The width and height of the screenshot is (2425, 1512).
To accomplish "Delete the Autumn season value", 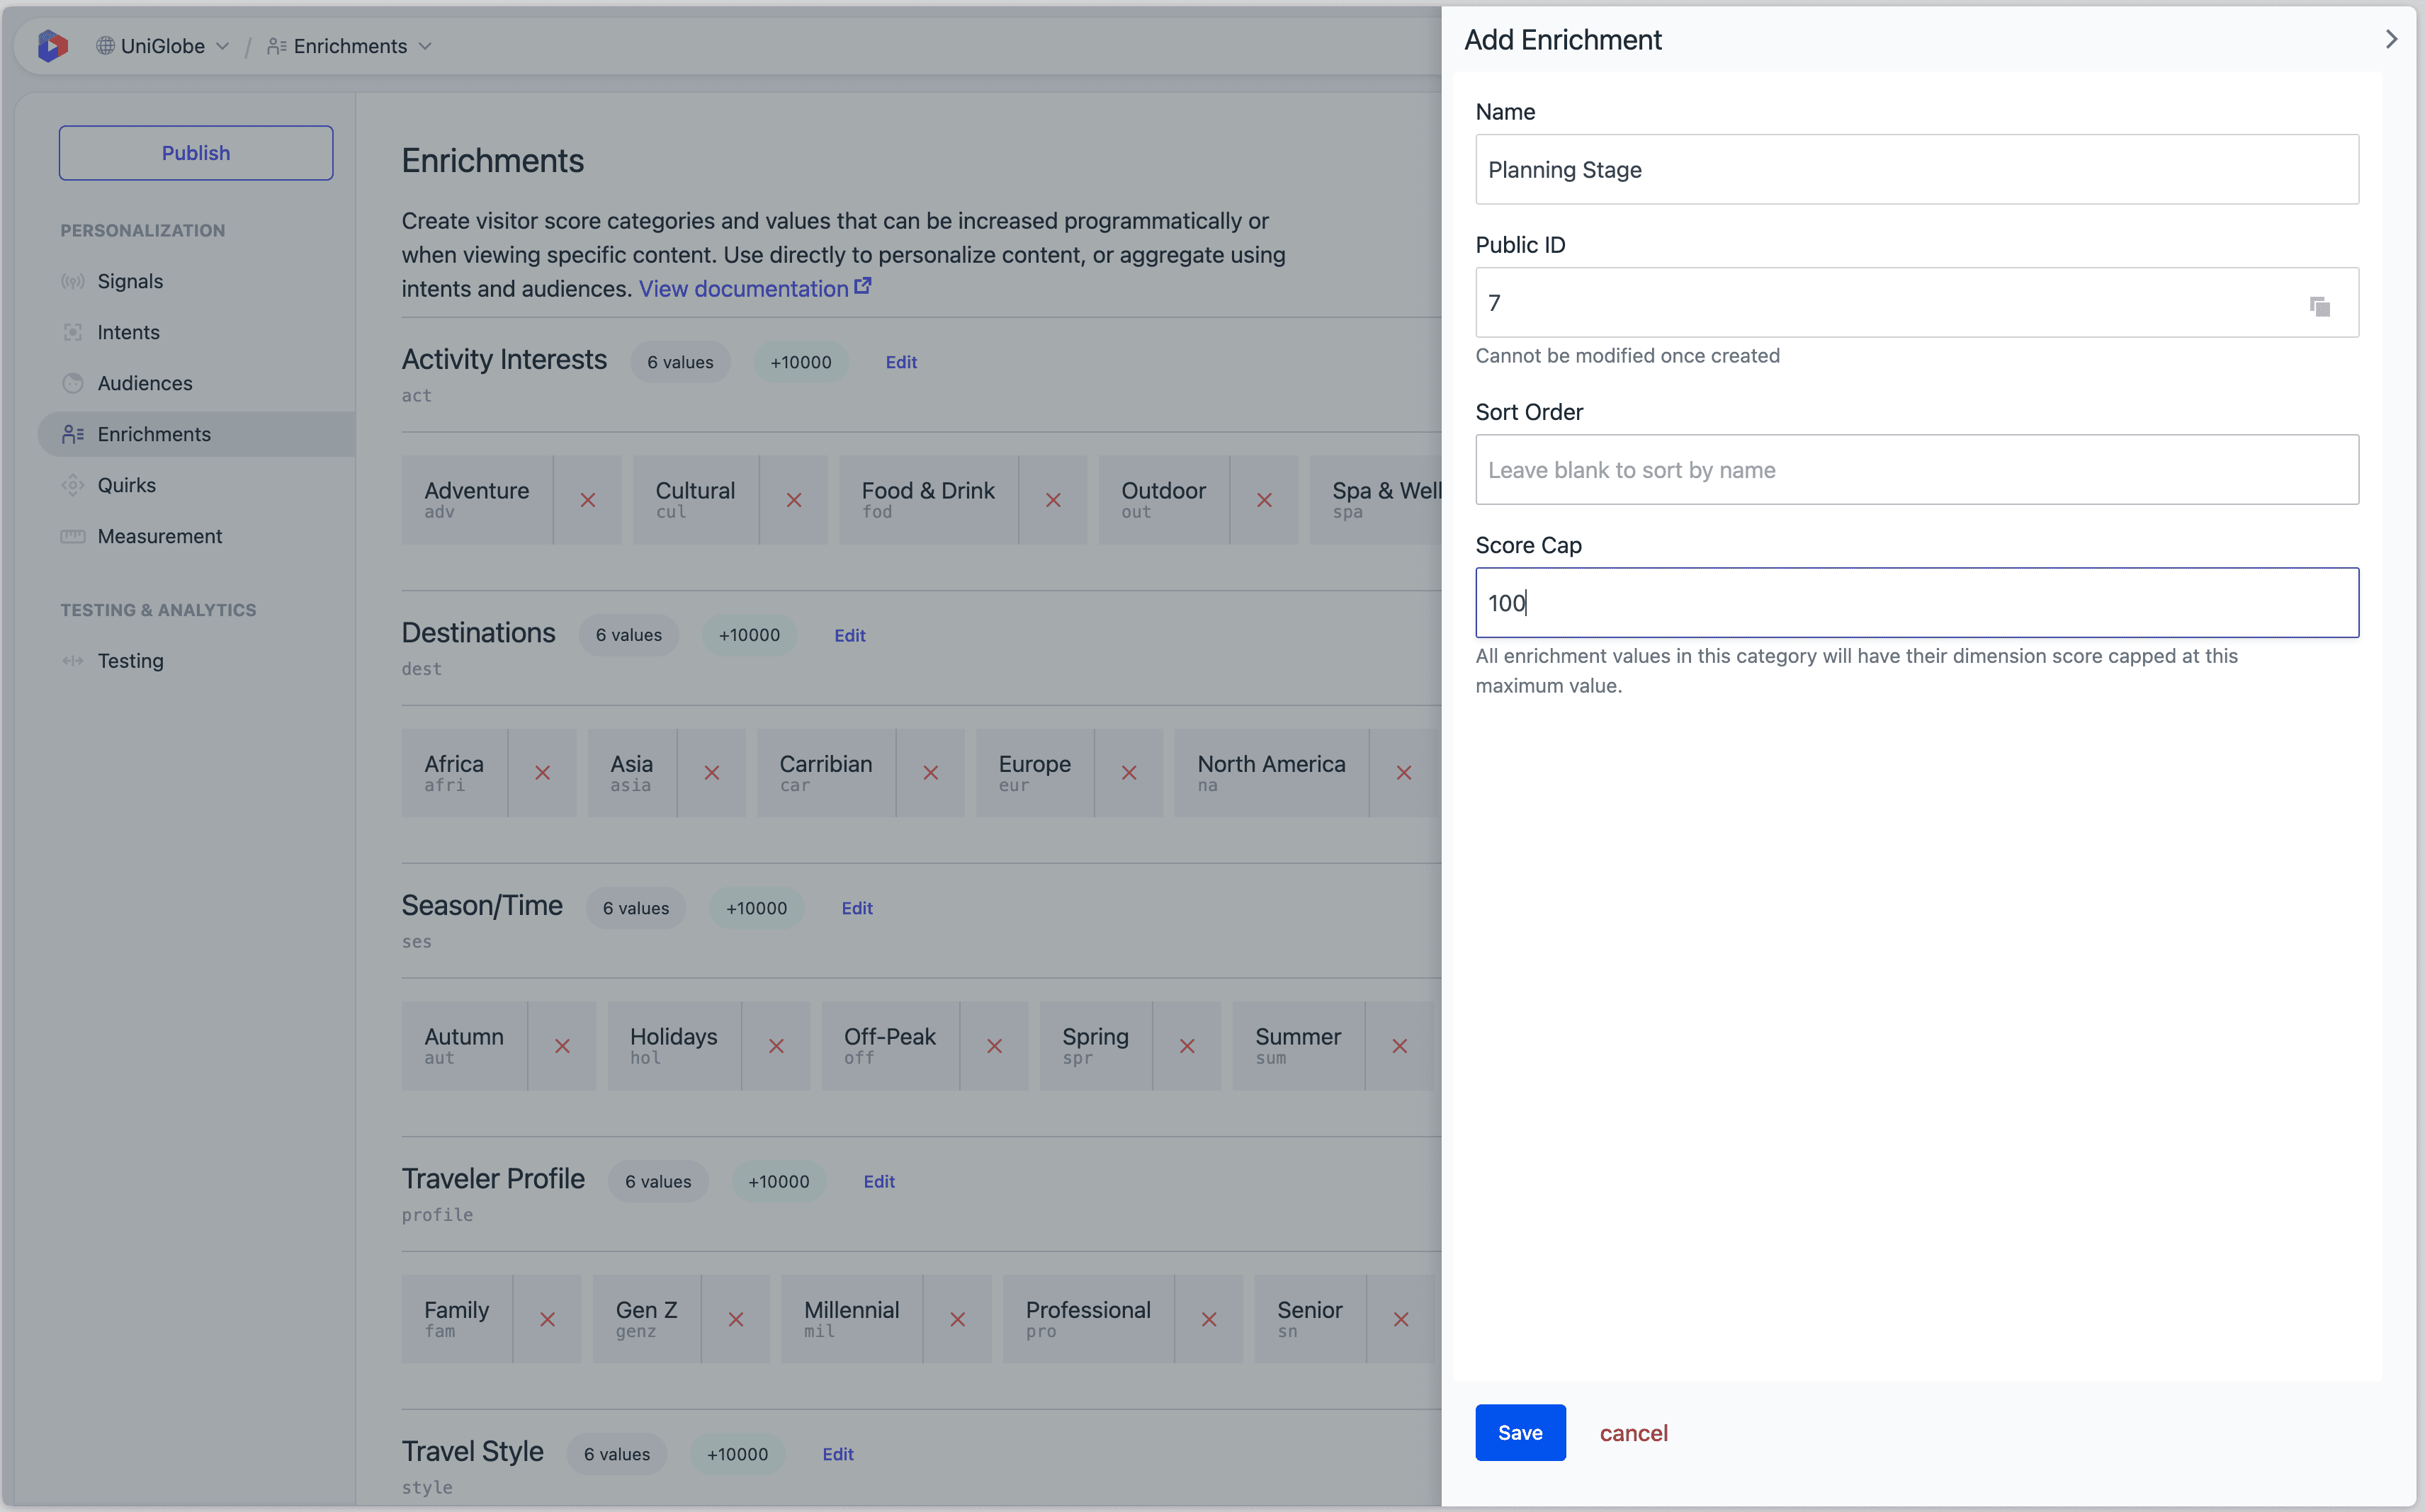I will coord(563,1046).
